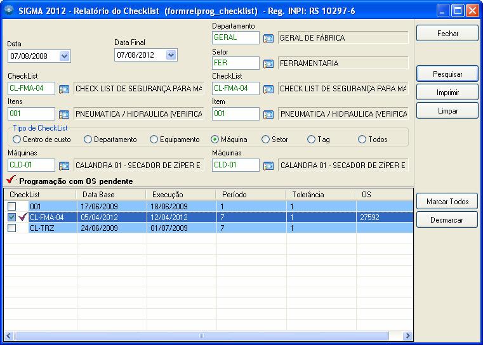Image resolution: width=483 pixels, height=345 pixels.
Task: Click the right Item 001 input field
Action: pos(235,114)
